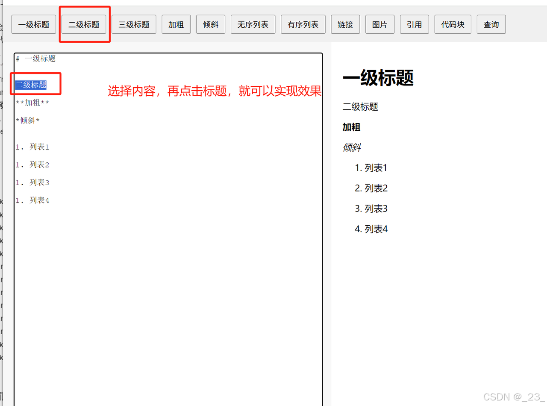Screen dimensions: 547x406
Task: Apply 二级标题 heading from the toolbar
Action: click(84, 24)
